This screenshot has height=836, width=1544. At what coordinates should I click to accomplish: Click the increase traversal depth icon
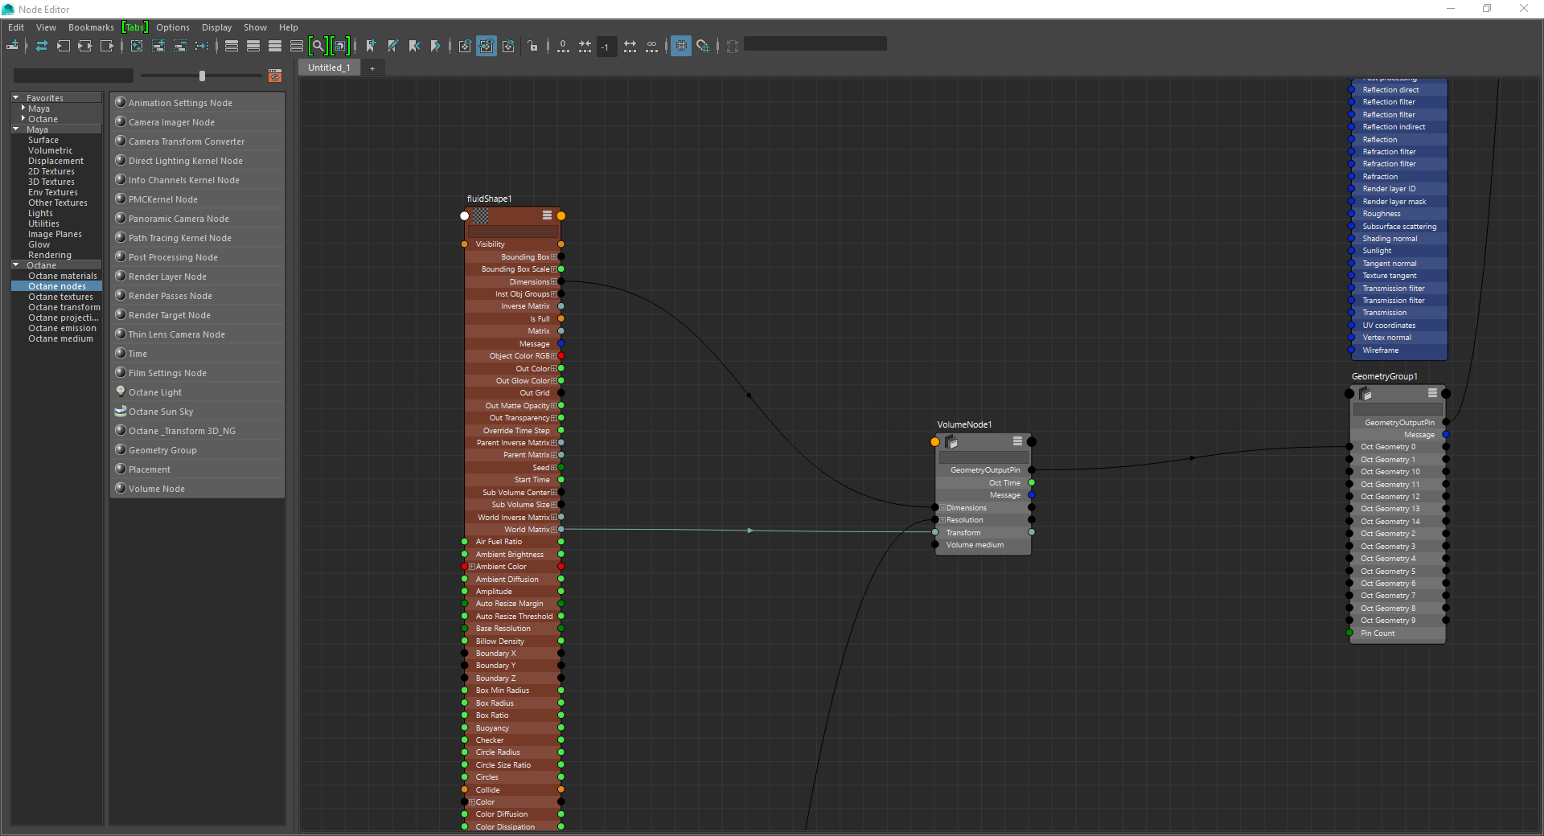tap(630, 46)
